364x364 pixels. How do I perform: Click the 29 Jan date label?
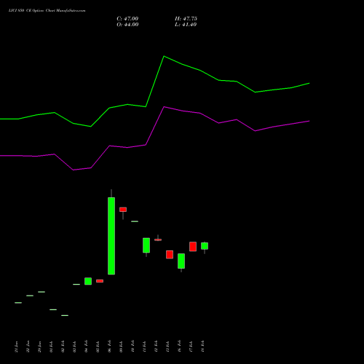click(39, 347)
